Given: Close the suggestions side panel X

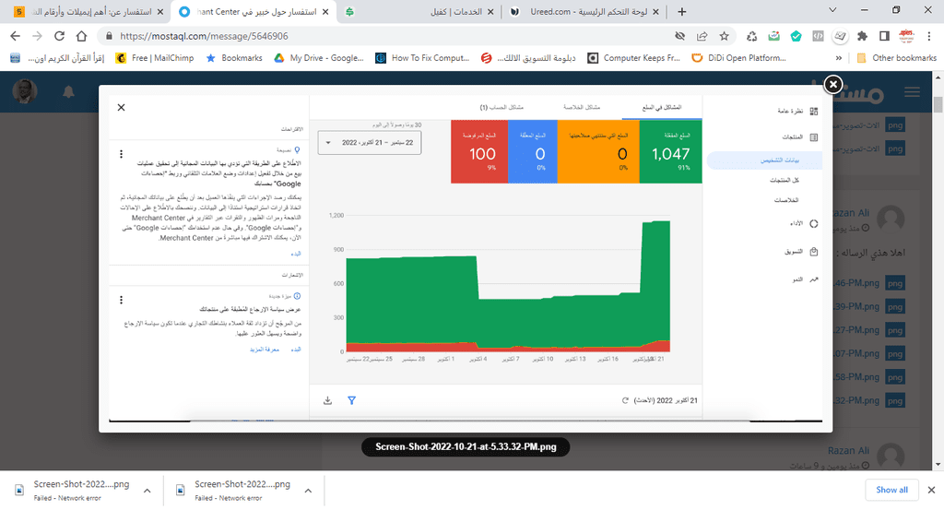Looking at the screenshot, I should (x=121, y=107).
